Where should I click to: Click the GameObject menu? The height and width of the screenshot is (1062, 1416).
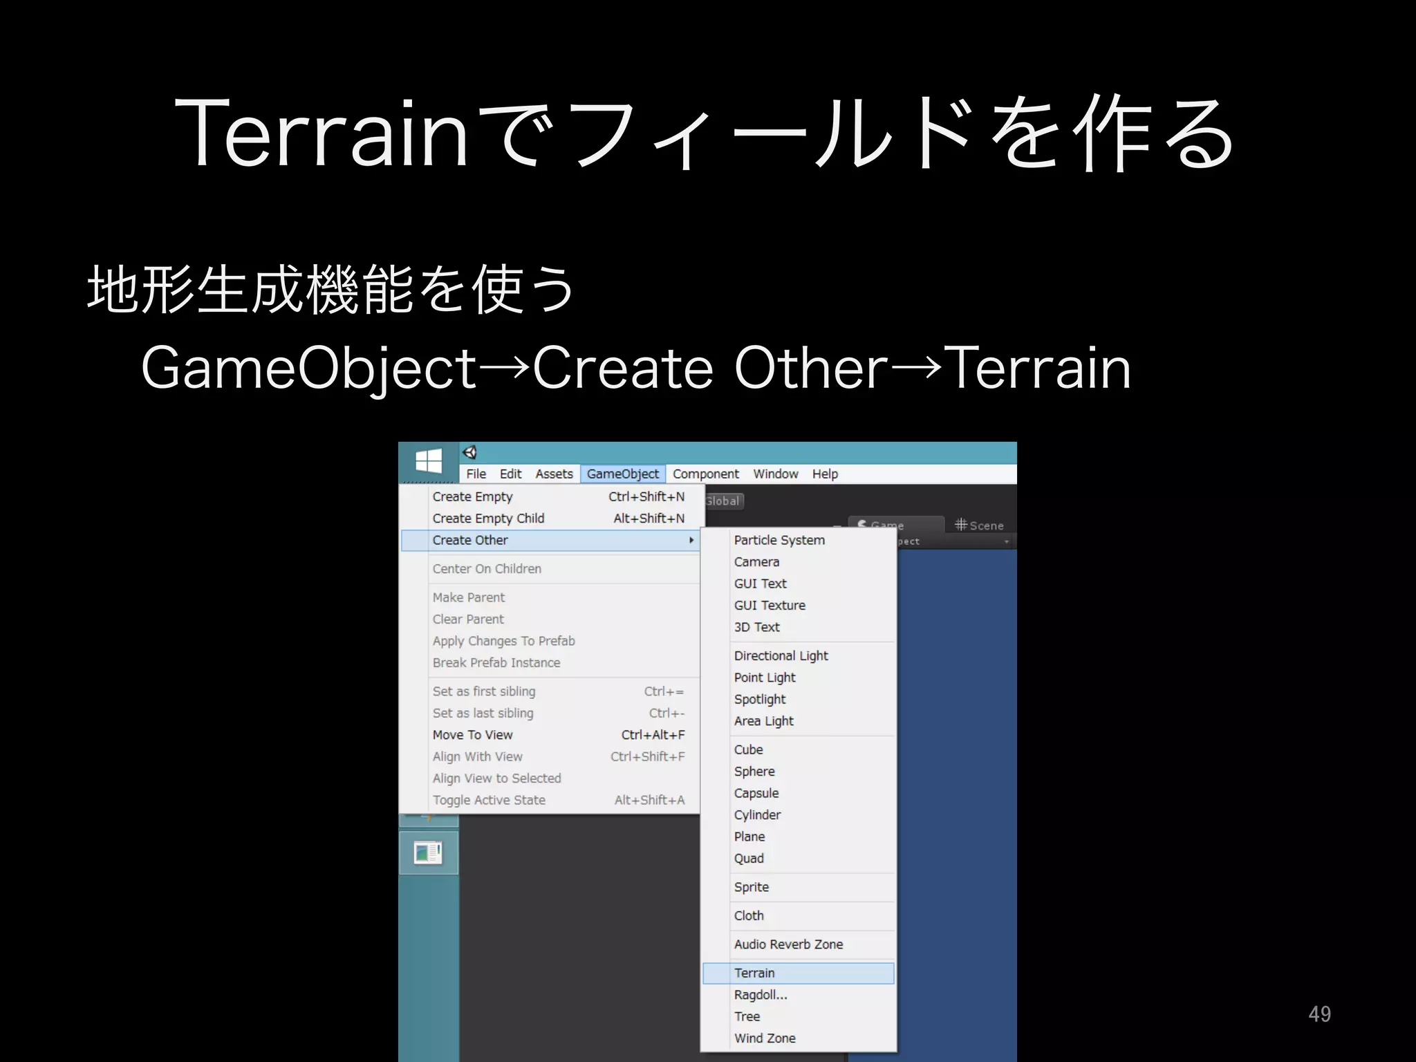tap(623, 474)
